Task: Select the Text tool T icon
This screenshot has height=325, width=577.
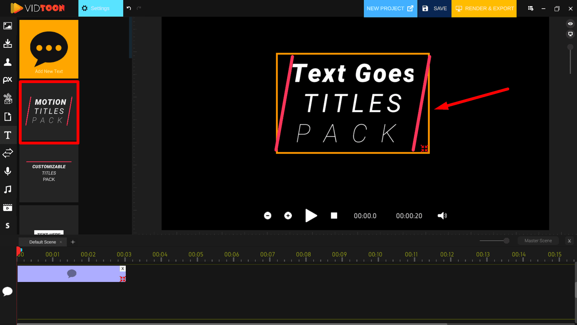Action: (x=8, y=135)
